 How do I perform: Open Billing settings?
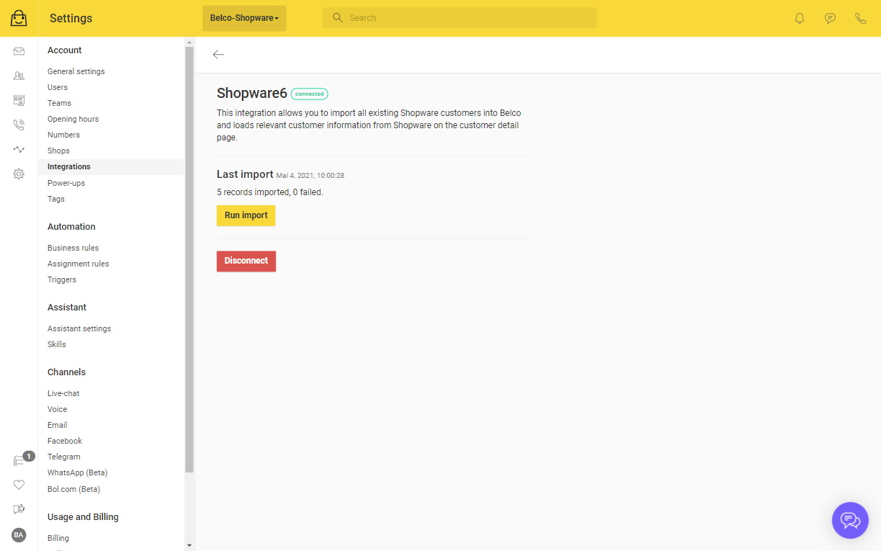(x=58, y=538)
